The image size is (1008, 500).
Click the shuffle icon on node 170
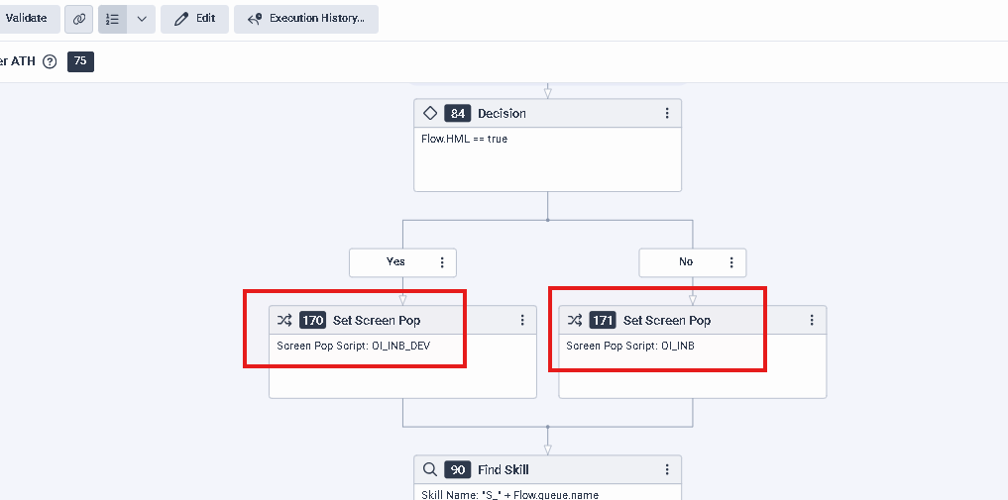click(x=284, y=320)
